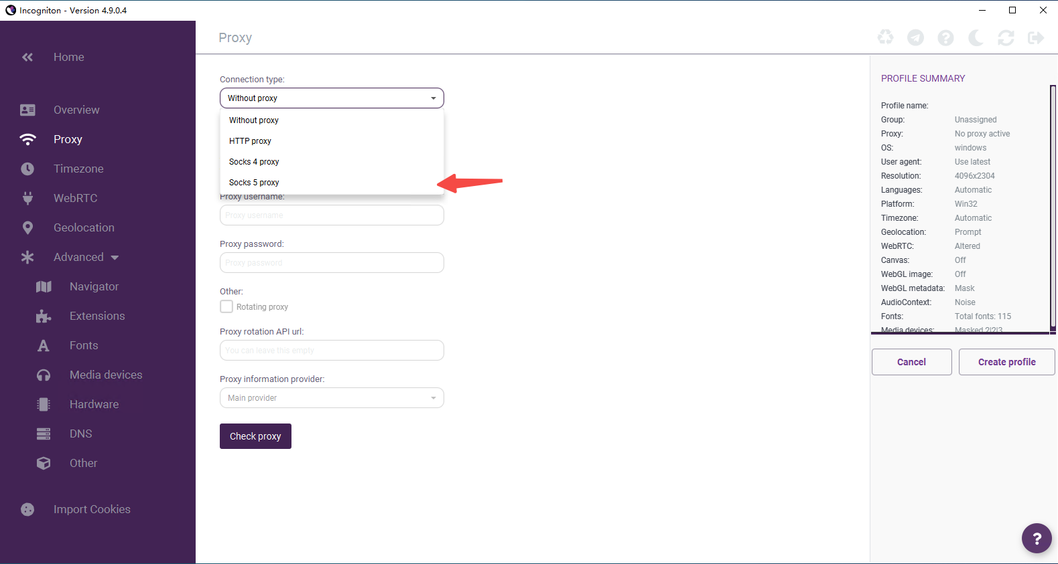The image size is (1058, 564).
Task: Click the Telegram icon in the top bar
Action: click(x=915, y=38)
